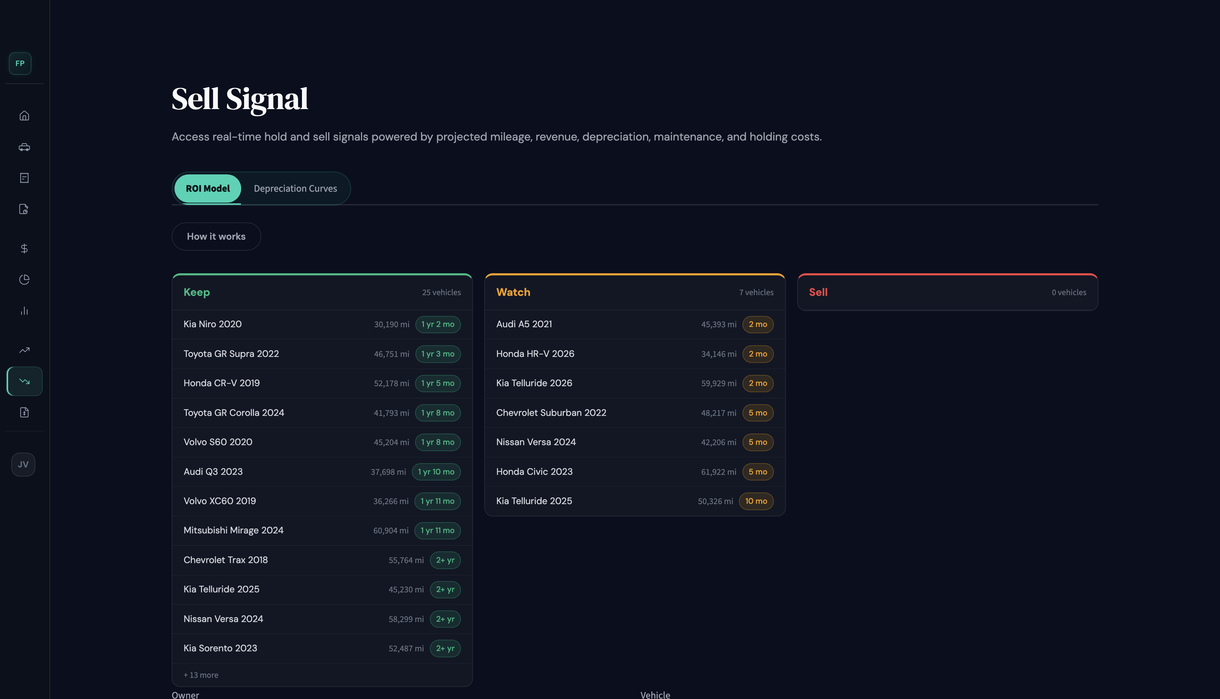Open the JV user avatar

[x=23, y=464]
